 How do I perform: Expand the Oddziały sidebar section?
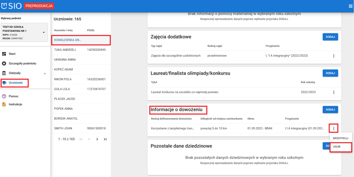(45, 73)
